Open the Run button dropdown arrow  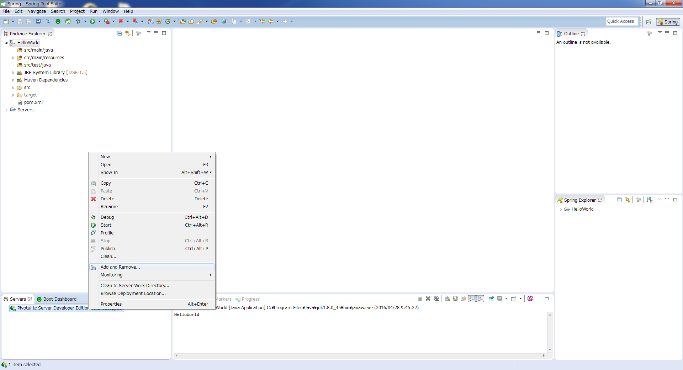pos(99,21)
